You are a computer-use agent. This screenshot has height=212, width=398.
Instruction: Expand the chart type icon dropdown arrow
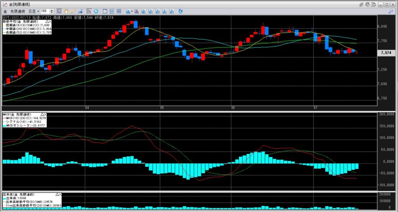click(x=132, y=11)
